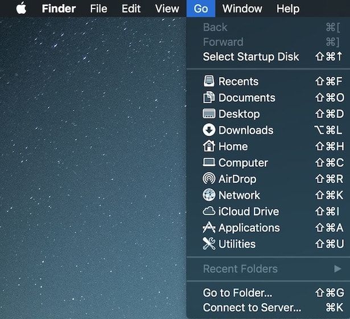Open the Apple logo menu
The height and width of the screenshot is (319, 350).
coord(21,9)
